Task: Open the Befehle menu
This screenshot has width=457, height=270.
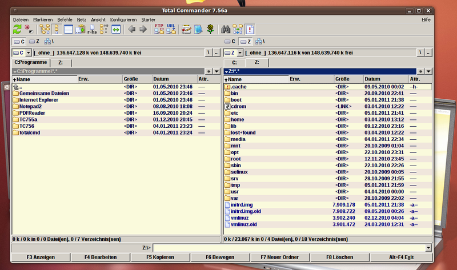Action: 65,20
